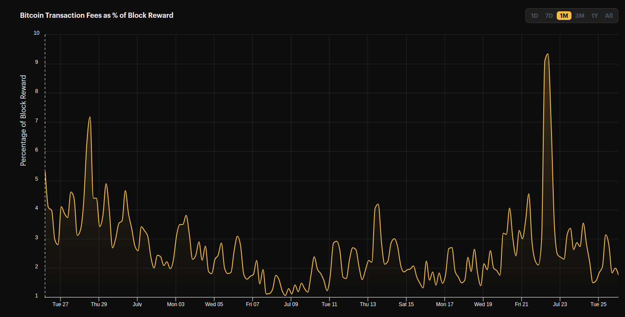Switch chart to 3M range
Image resolution: width=625 pixels, height=317 pixels.
[580, 16]
